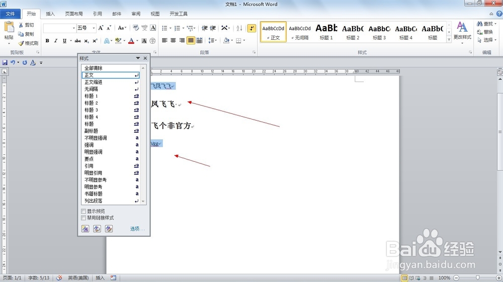Click the Clear Formatting eraser icon
Viewport: 503px width, 282px height.
(136, 28)
